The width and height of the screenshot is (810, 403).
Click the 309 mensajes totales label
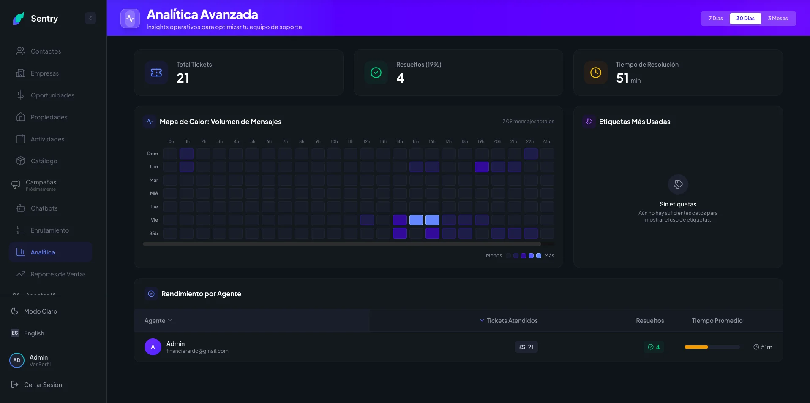[x=528, y=122]
